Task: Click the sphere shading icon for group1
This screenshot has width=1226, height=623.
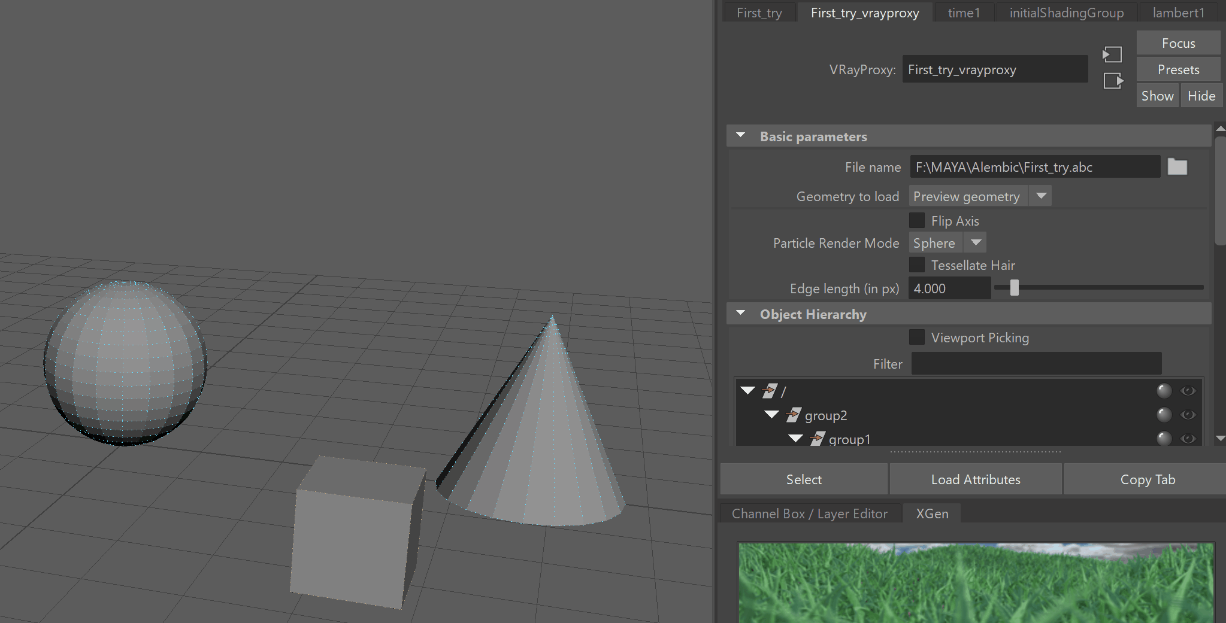Action: point(1164,439)
